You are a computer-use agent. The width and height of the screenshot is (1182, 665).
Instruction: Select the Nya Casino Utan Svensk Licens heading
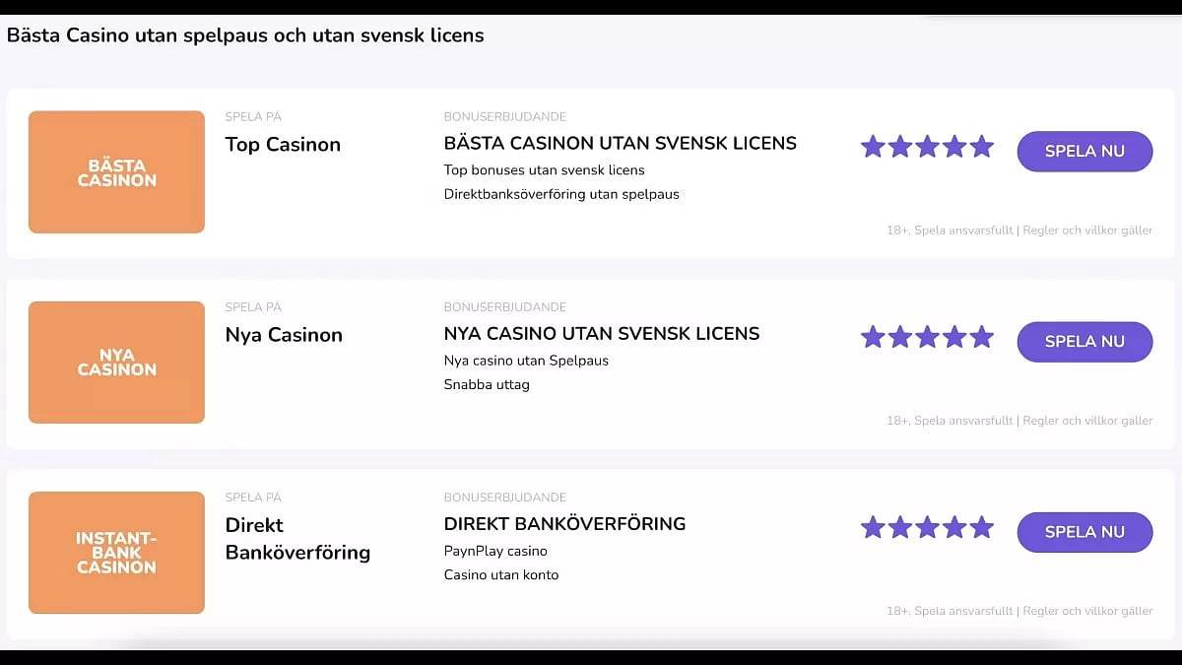[601, 333]
